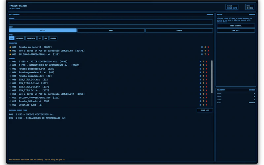Screen dimensions: 264x165
Task: Toggle favorite circle for library 2 ESO - INDICE CONTENIDOS.txt
Action: (x=10, y=62)
